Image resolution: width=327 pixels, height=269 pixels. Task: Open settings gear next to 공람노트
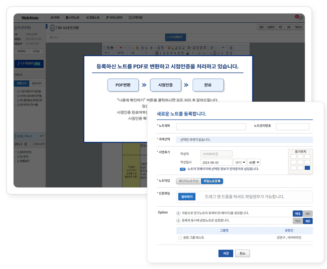tap(26, 144)
